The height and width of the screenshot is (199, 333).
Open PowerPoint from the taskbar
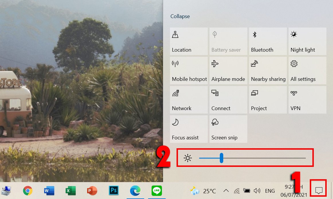pyautogui.click(x=91, y=190)
